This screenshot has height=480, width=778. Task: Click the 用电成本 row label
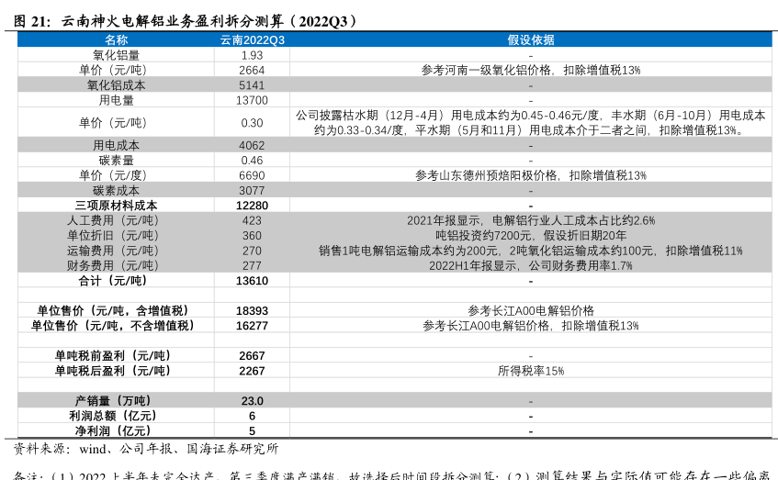(x=116, y=145)
